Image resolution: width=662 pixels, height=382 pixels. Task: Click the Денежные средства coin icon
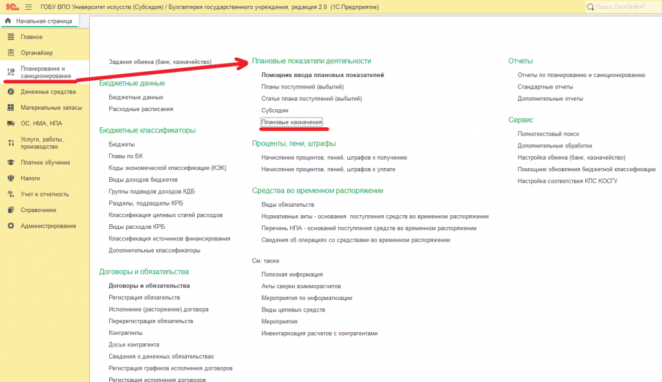(x=11, y=92)
